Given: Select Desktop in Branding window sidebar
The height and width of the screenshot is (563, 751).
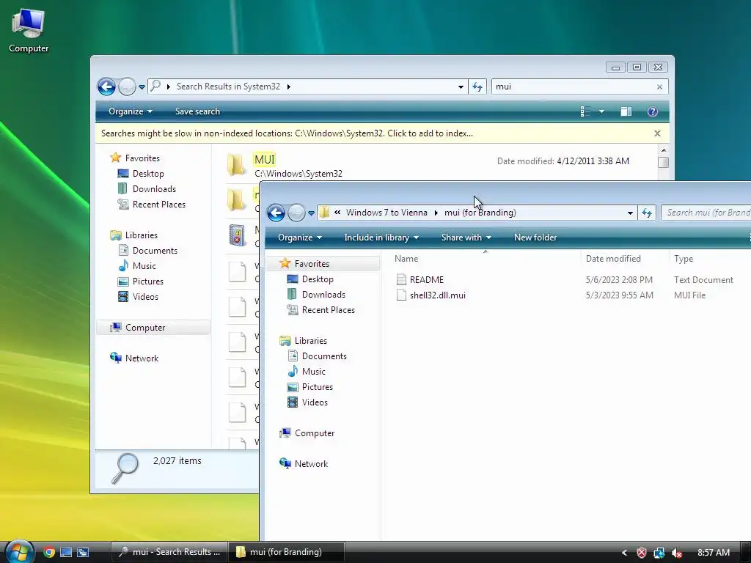Looking at the screenshot, I should (317, 279).
